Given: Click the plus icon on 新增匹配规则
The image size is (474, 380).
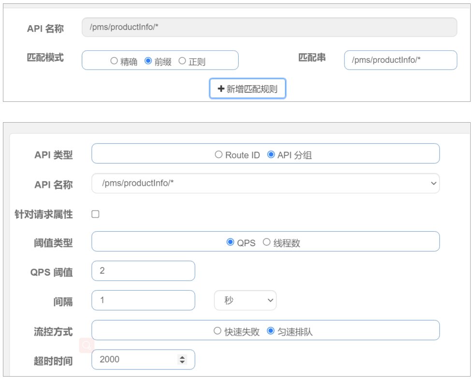Looking at the screenshot, I should coord(221,88).
